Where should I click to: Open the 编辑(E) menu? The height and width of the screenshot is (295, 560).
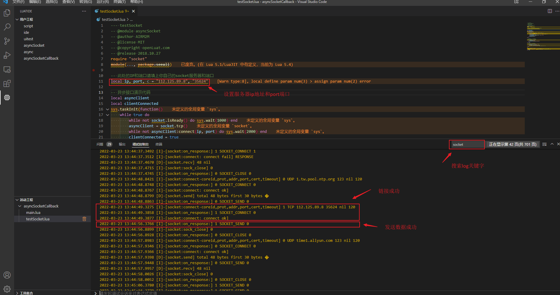35,2
